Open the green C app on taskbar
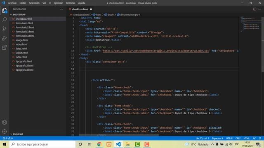 click(x=137, y=144)
